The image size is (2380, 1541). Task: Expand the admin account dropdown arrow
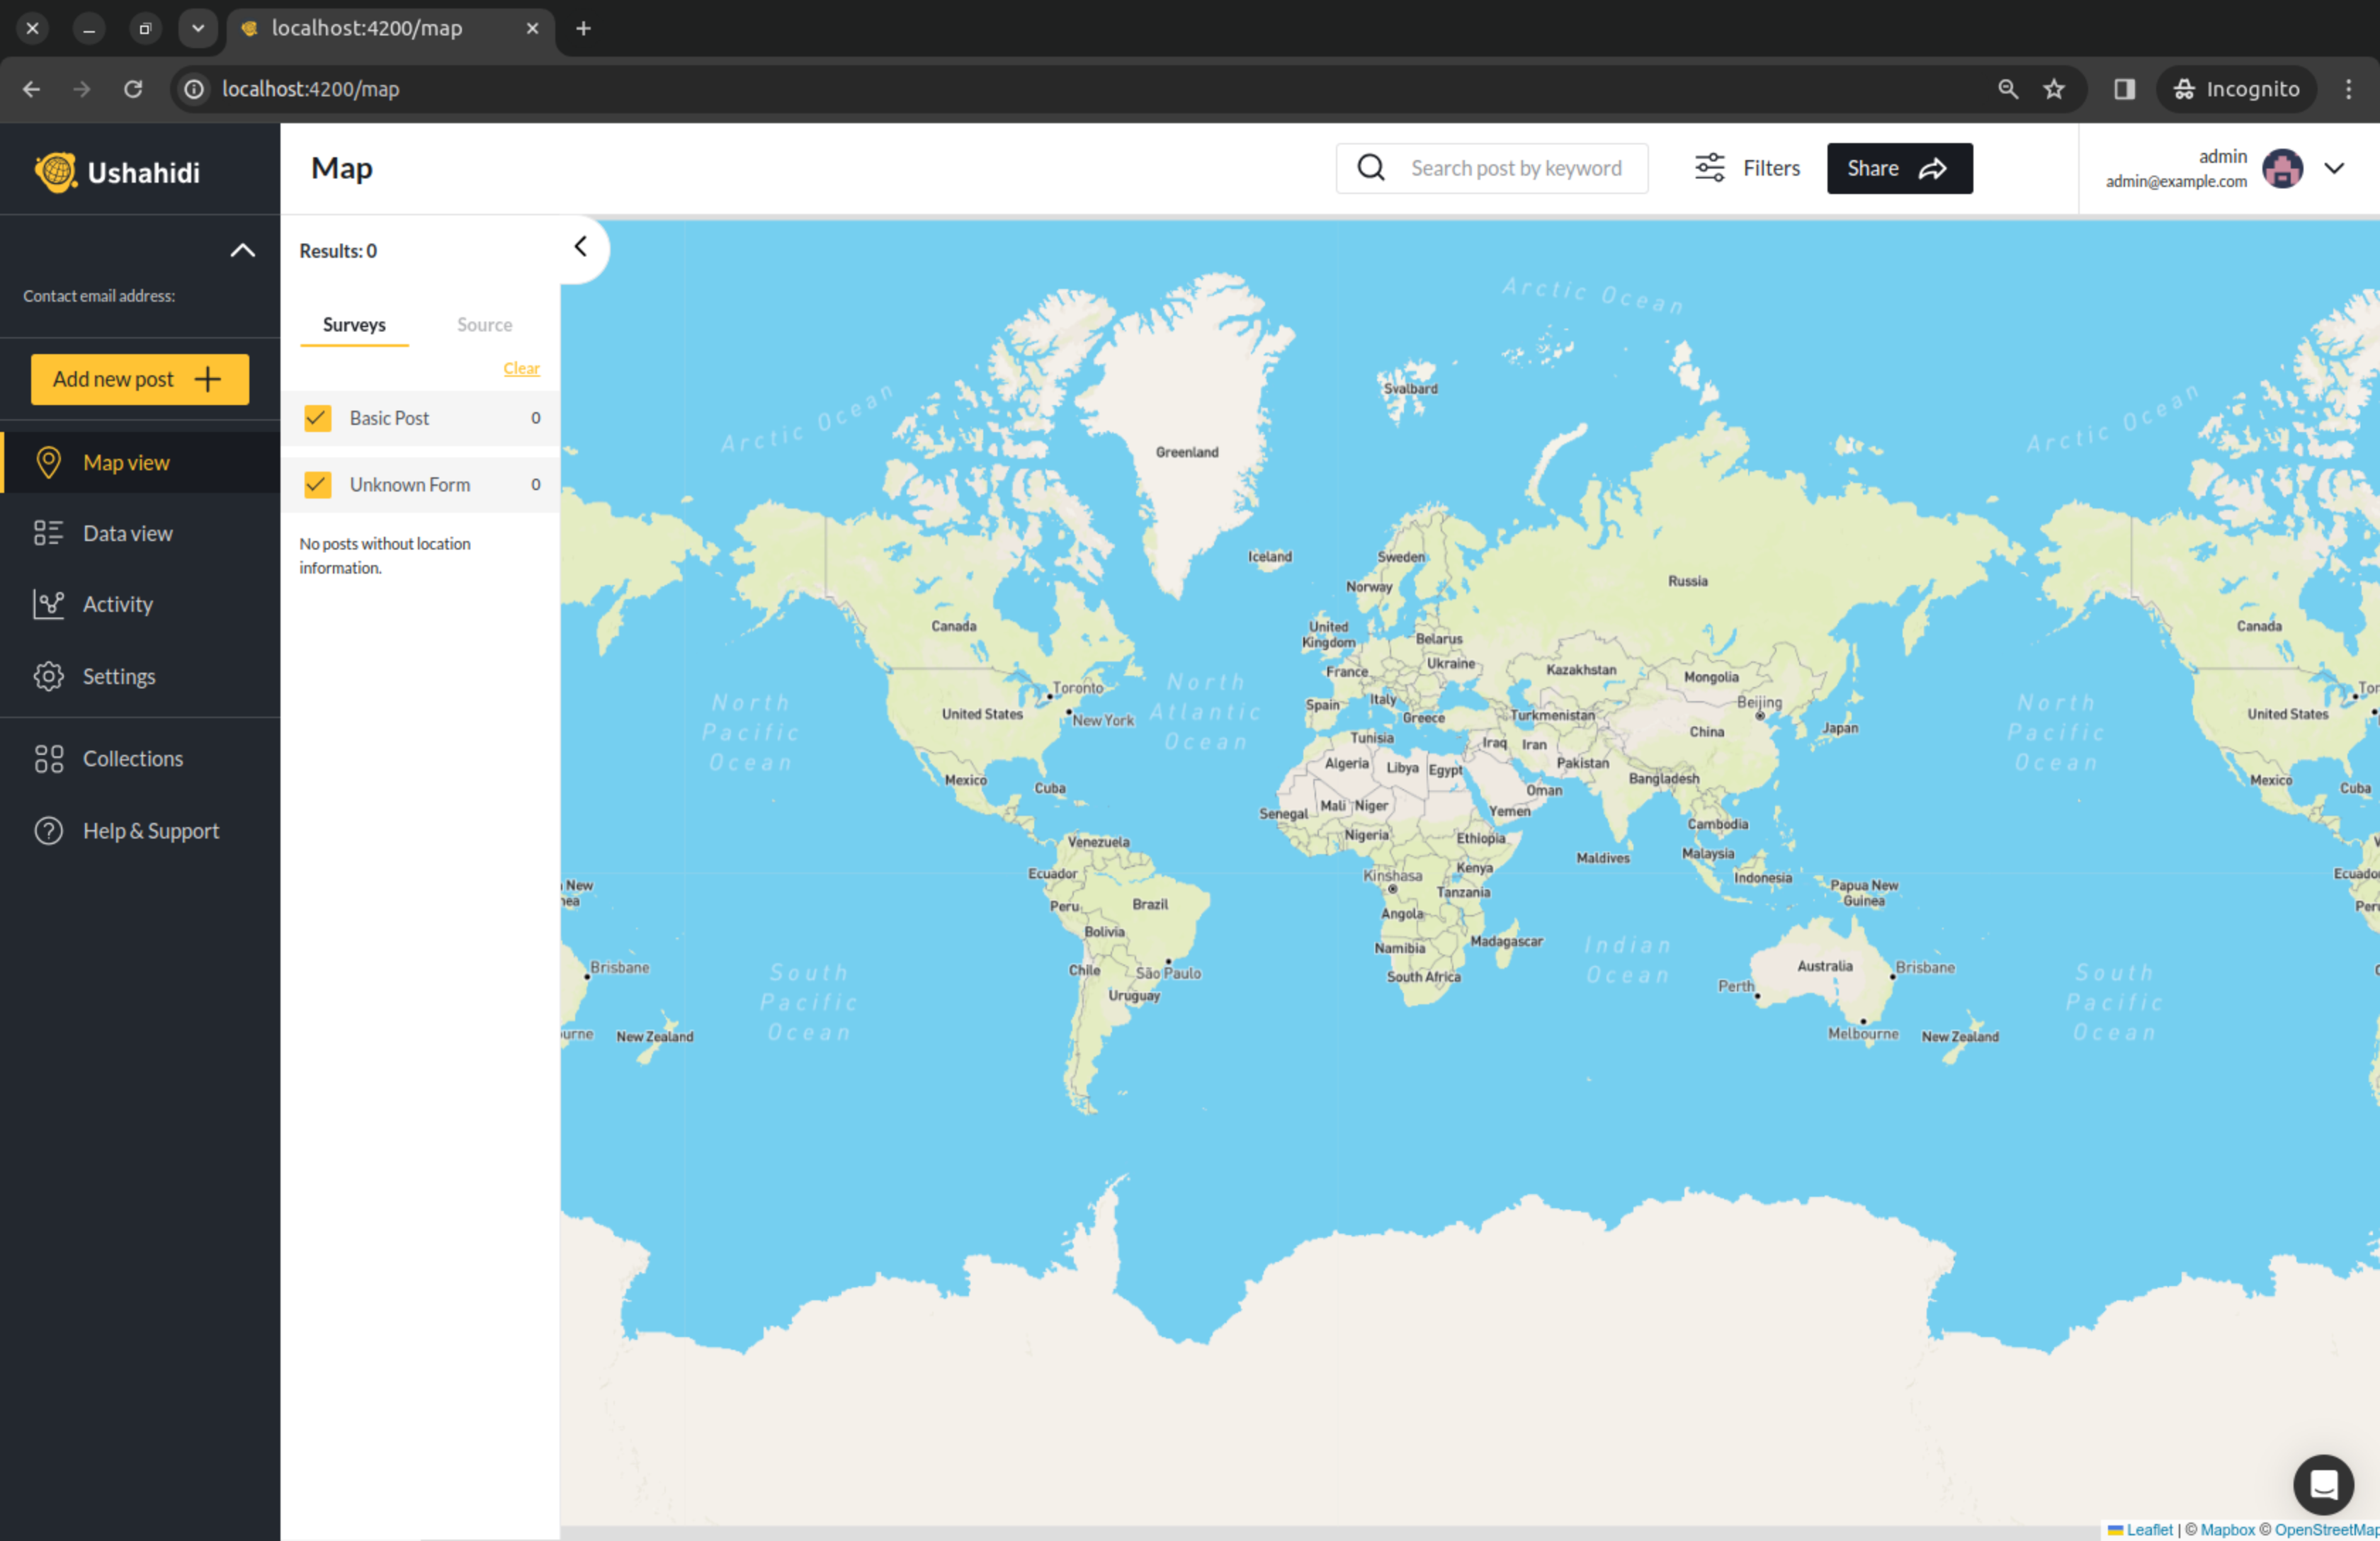point(2334,168)
